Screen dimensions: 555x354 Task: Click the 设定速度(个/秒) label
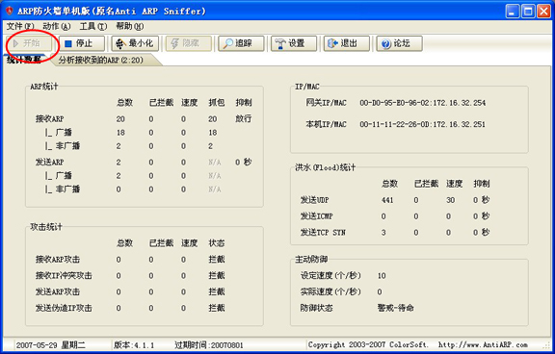[x=330, y=275]
